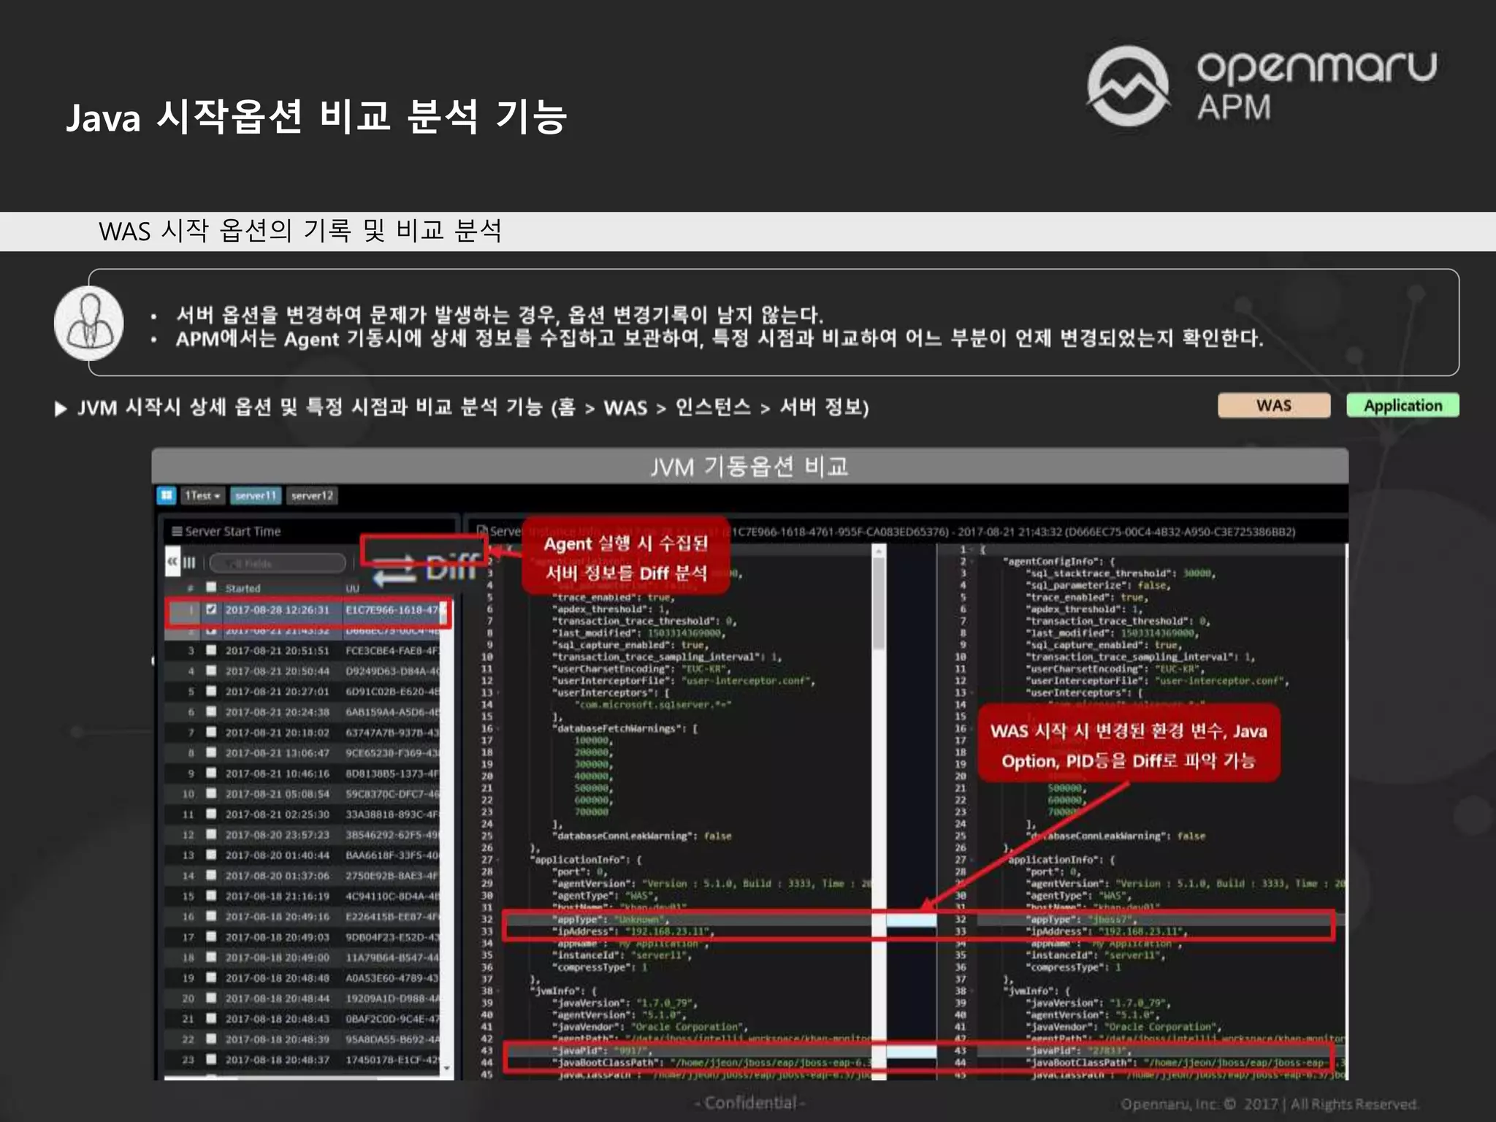Check the row for 2017-08-21 10:46:16
The height and width of the screenshot is (1122, 1496).
211,773
